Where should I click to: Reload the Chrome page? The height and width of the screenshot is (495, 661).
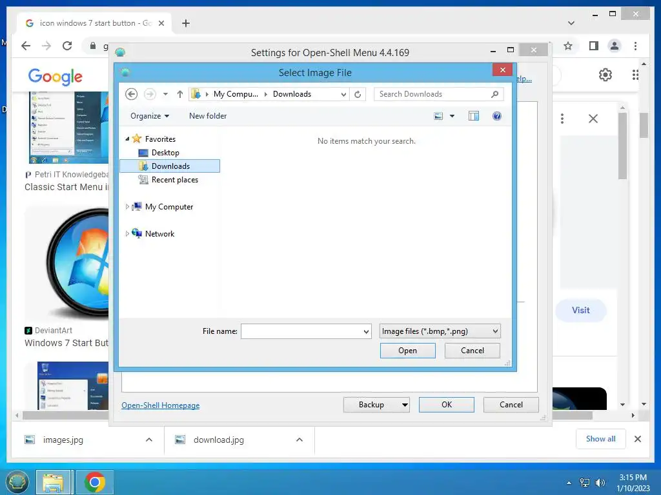click(67, 46)
